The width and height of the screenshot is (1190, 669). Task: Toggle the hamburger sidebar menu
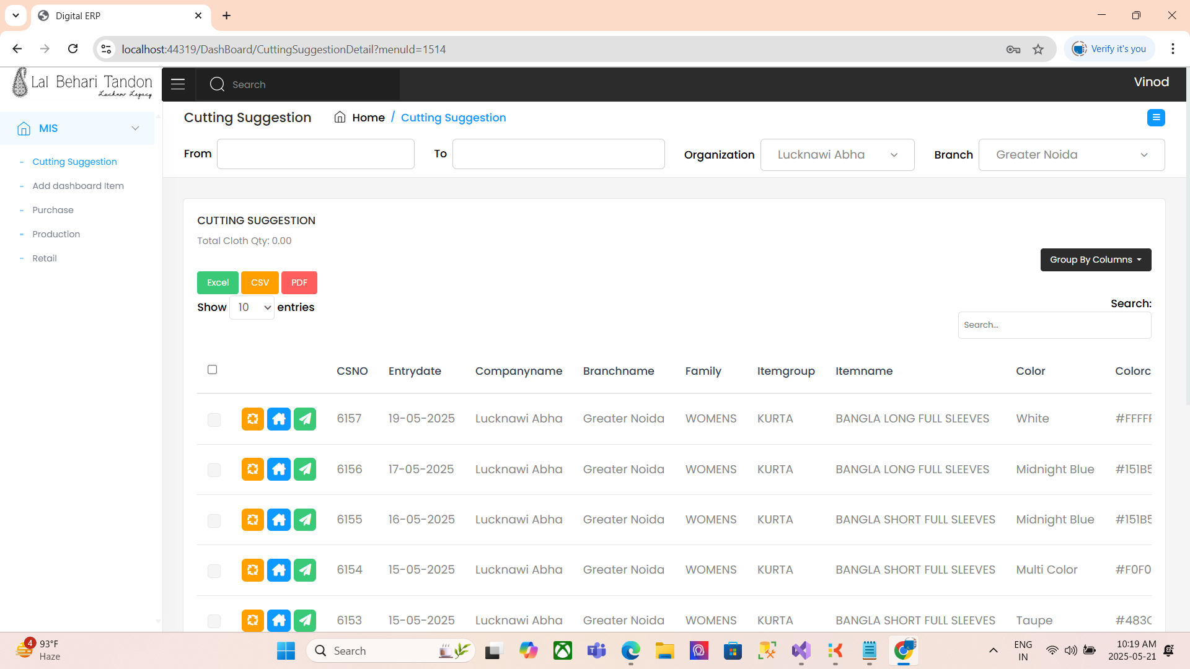point(178,84)
